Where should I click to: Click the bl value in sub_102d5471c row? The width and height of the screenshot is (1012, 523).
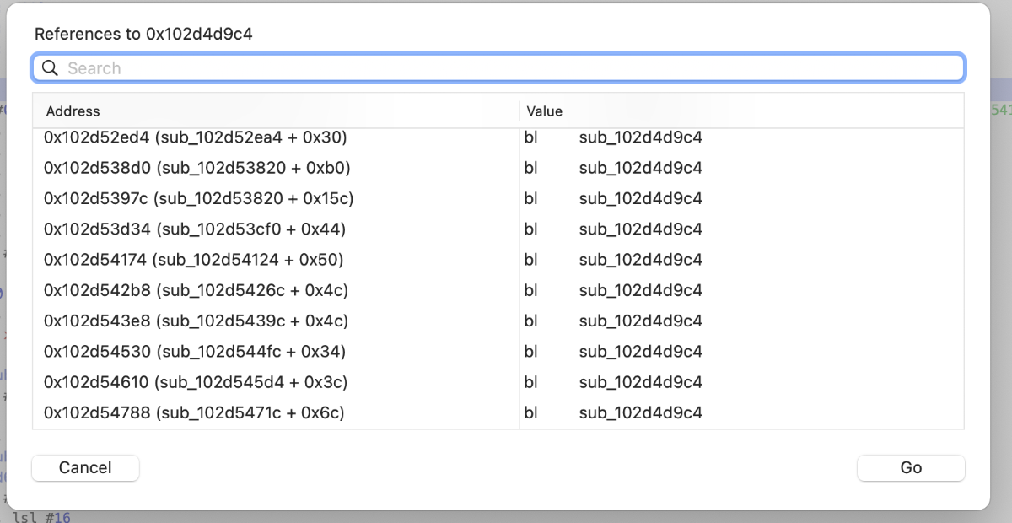point(530,412)
